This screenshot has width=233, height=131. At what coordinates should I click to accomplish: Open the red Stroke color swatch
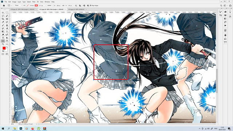[36, 5]
